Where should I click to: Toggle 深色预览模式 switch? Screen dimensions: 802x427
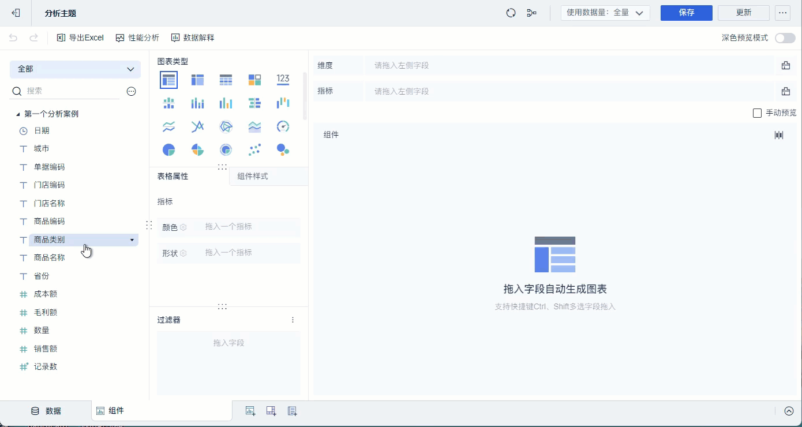pyautogui.click(x=785, y=38)
